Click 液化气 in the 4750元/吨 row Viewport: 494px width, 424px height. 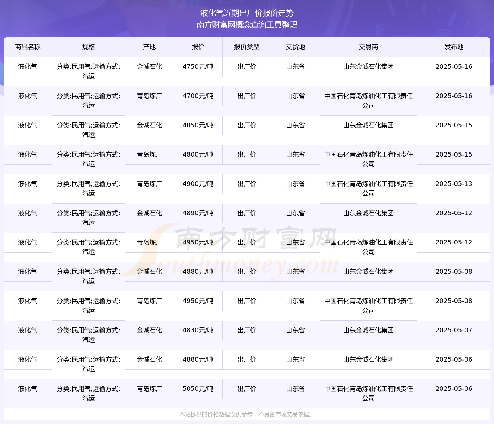(28, 67)
